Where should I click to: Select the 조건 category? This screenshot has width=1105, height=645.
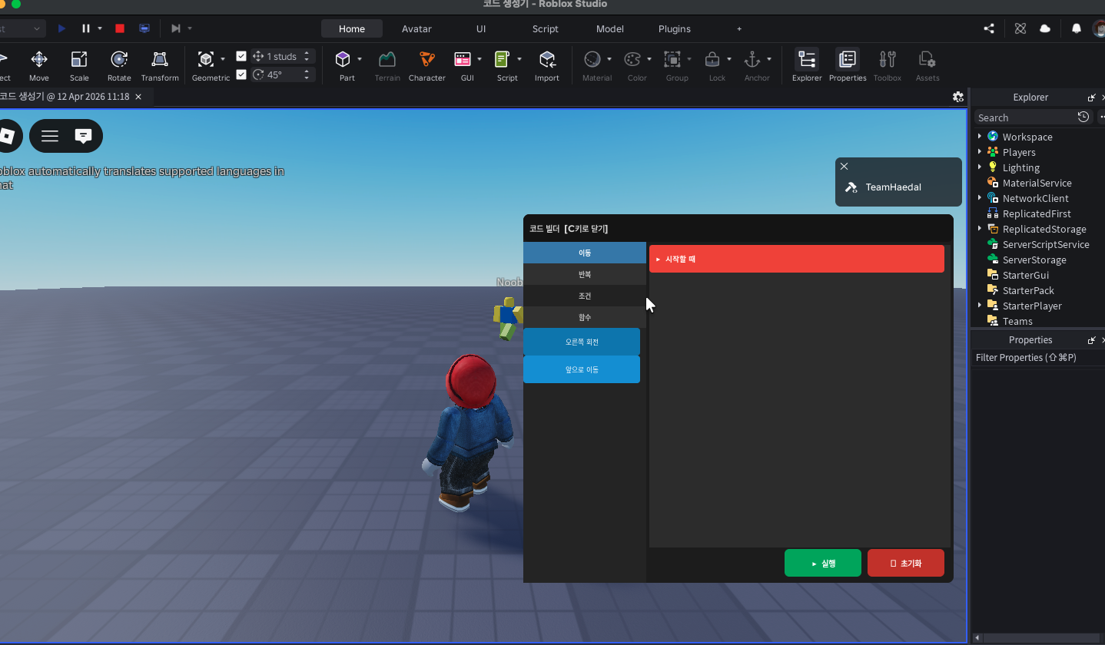[x=585, y=296]
